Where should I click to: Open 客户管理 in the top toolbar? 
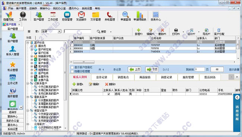coord(39,16)
